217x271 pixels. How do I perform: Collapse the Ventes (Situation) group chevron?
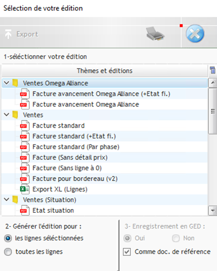6,199
